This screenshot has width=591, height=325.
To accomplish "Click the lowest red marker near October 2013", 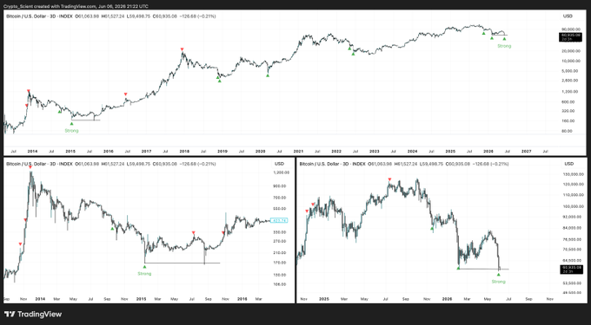I will tap(20, 244).
